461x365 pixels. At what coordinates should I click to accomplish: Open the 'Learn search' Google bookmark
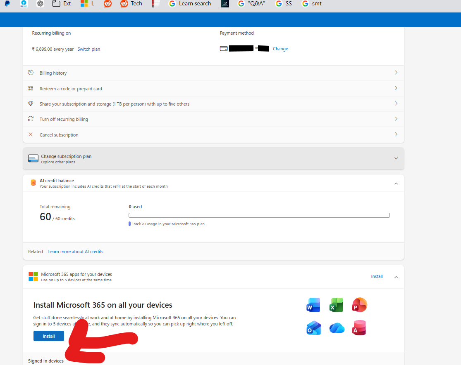pyautogui.click(x=190, y=4)
